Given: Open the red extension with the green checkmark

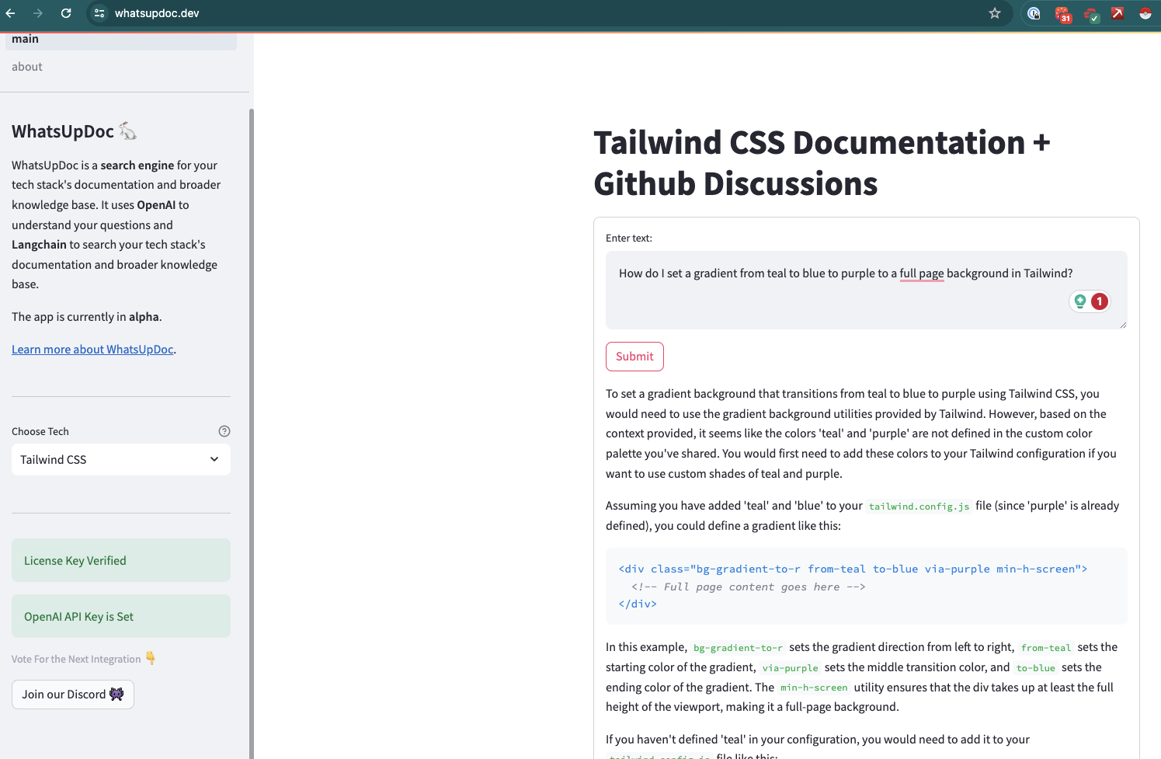Looking at the screenshot, I should click(x=1091, y=14).
